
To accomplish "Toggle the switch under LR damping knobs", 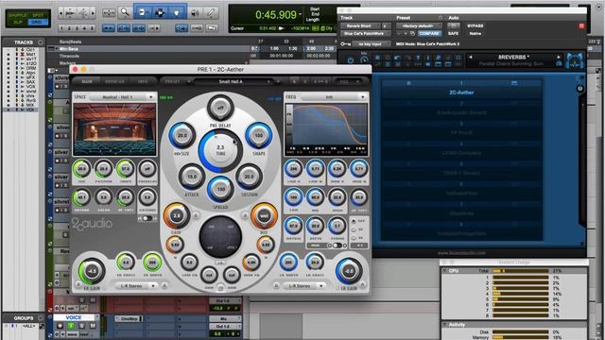I will pos(337,246).
